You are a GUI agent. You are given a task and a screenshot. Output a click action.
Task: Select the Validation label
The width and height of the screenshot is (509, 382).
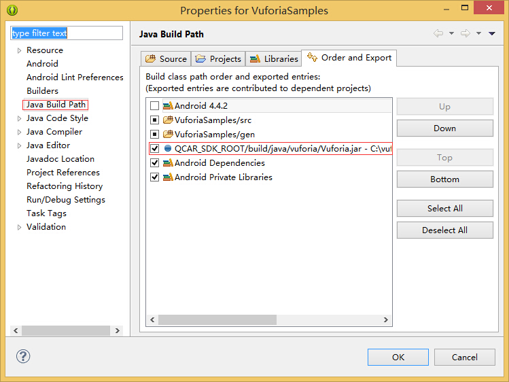46,227
